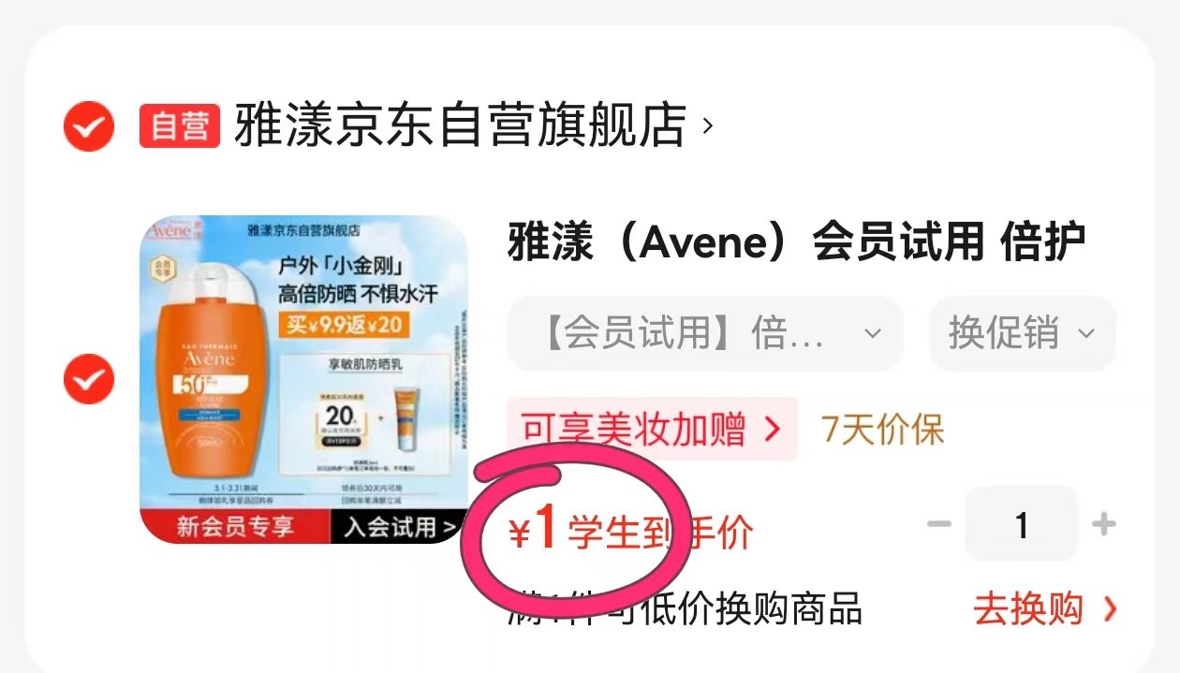Decrease quantity with the minus button

click(x=938, y=524)
